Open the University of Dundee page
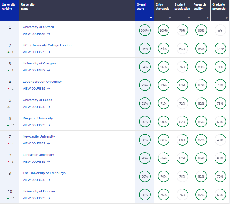Viewport: 230px width, 204px height. (39, 191)
